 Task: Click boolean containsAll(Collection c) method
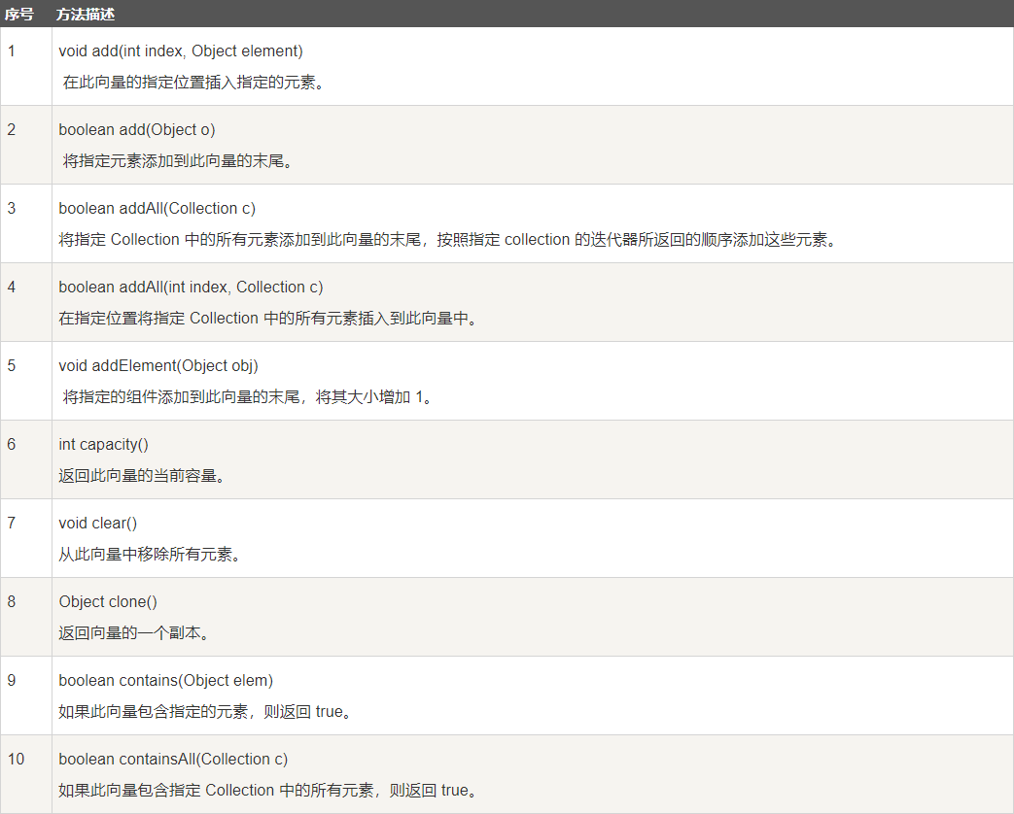(x=173, y=760)
